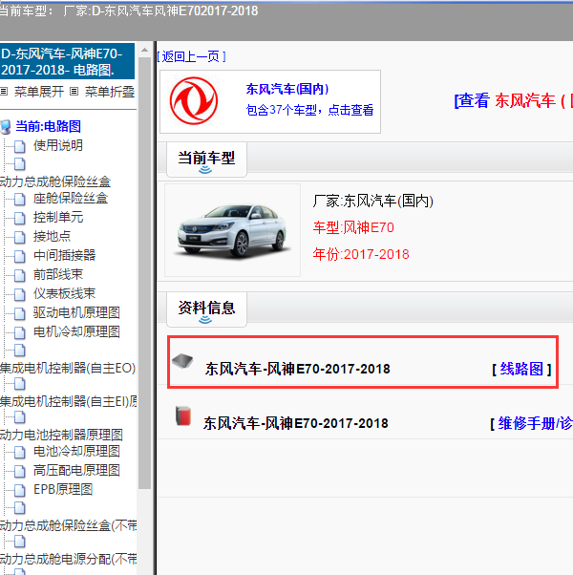Open 驱动电机原理图 tree item
573x575 pixels.
point(76,312)
